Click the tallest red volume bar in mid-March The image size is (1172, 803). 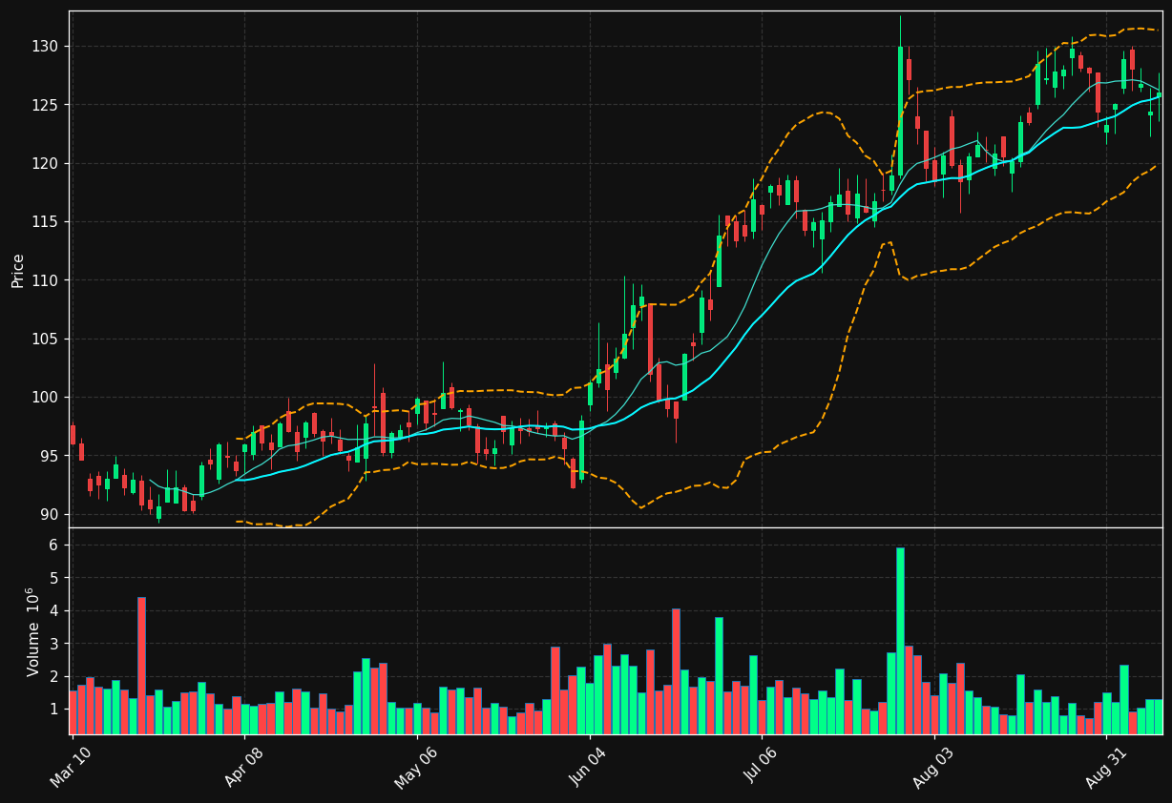141,666
